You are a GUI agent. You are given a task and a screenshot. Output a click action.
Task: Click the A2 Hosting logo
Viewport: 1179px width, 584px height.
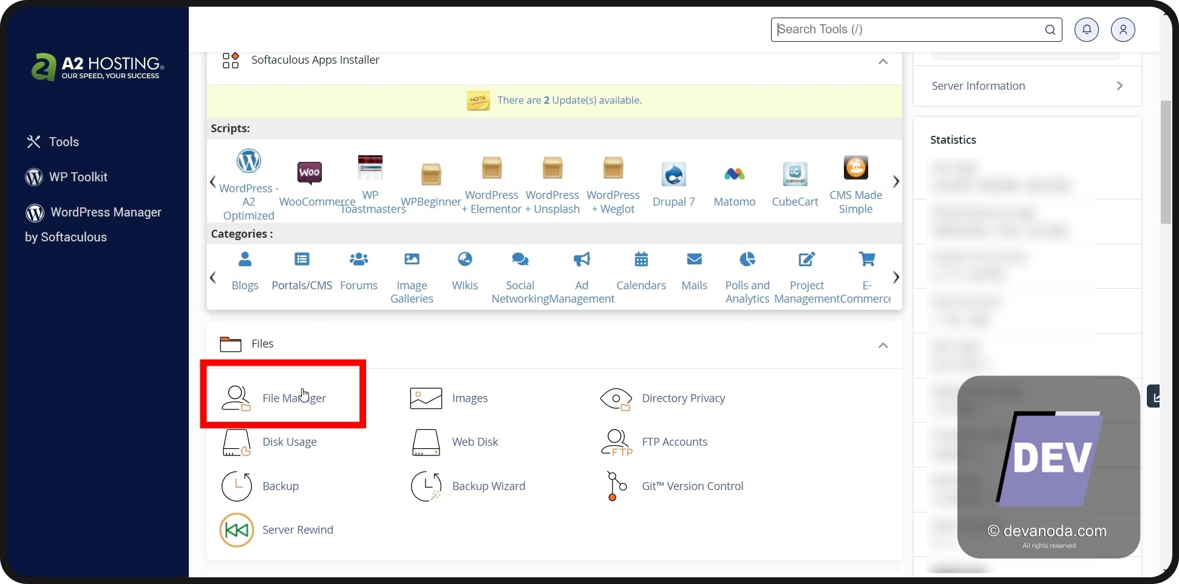(98, 67)
